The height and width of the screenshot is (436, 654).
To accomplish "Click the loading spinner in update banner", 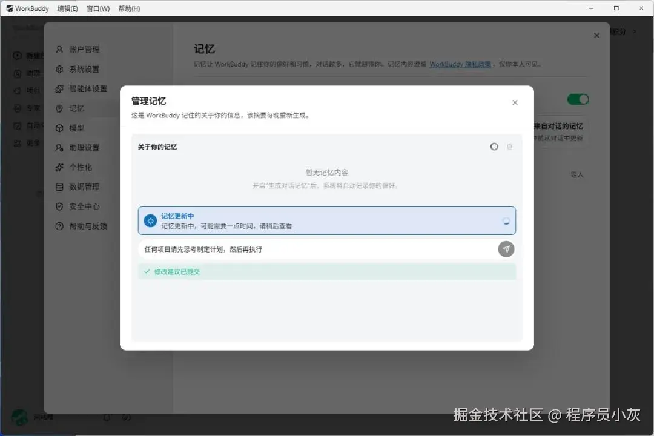I will (x=506, y=221).
